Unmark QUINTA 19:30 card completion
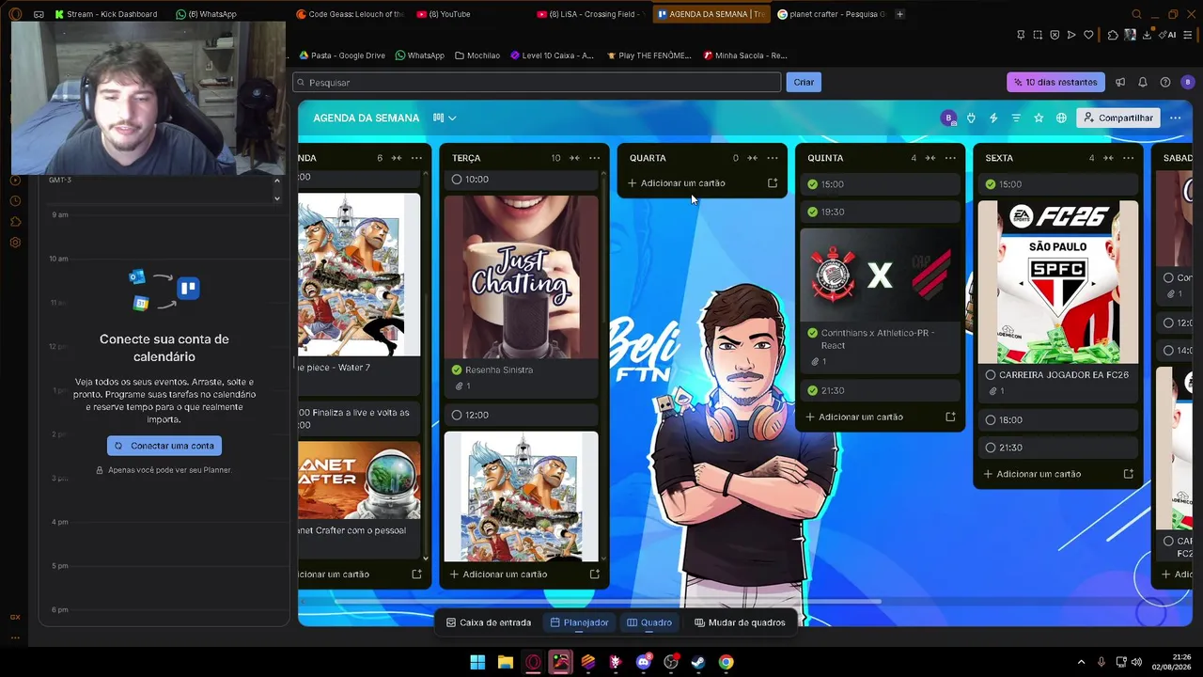The width and height of the screenshot is (1203, 677). pos(813,212)
